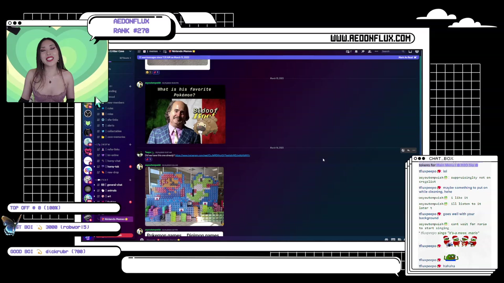Toggle red reaction on top image message
The width and height of the screenshot is (504, 283).
point(156,72)
